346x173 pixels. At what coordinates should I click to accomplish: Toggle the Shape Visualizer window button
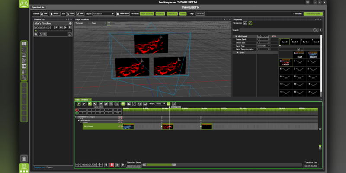(x=147, y=14)
